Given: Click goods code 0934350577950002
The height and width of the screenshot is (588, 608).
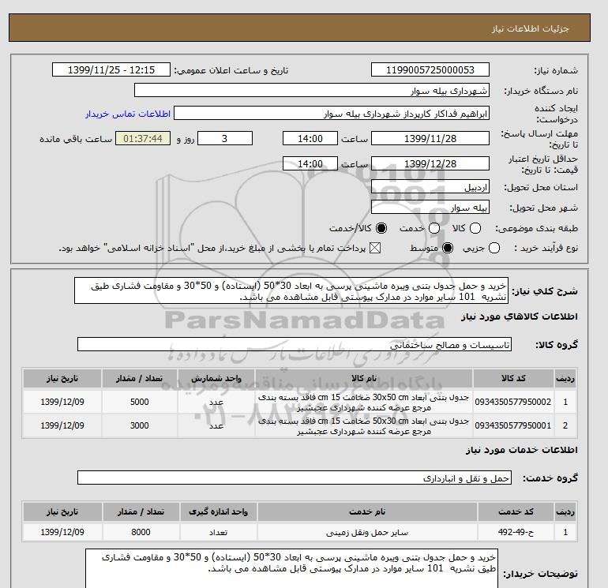Looking at the screenshot, I should pyautogui.click(x=513, y=402).
